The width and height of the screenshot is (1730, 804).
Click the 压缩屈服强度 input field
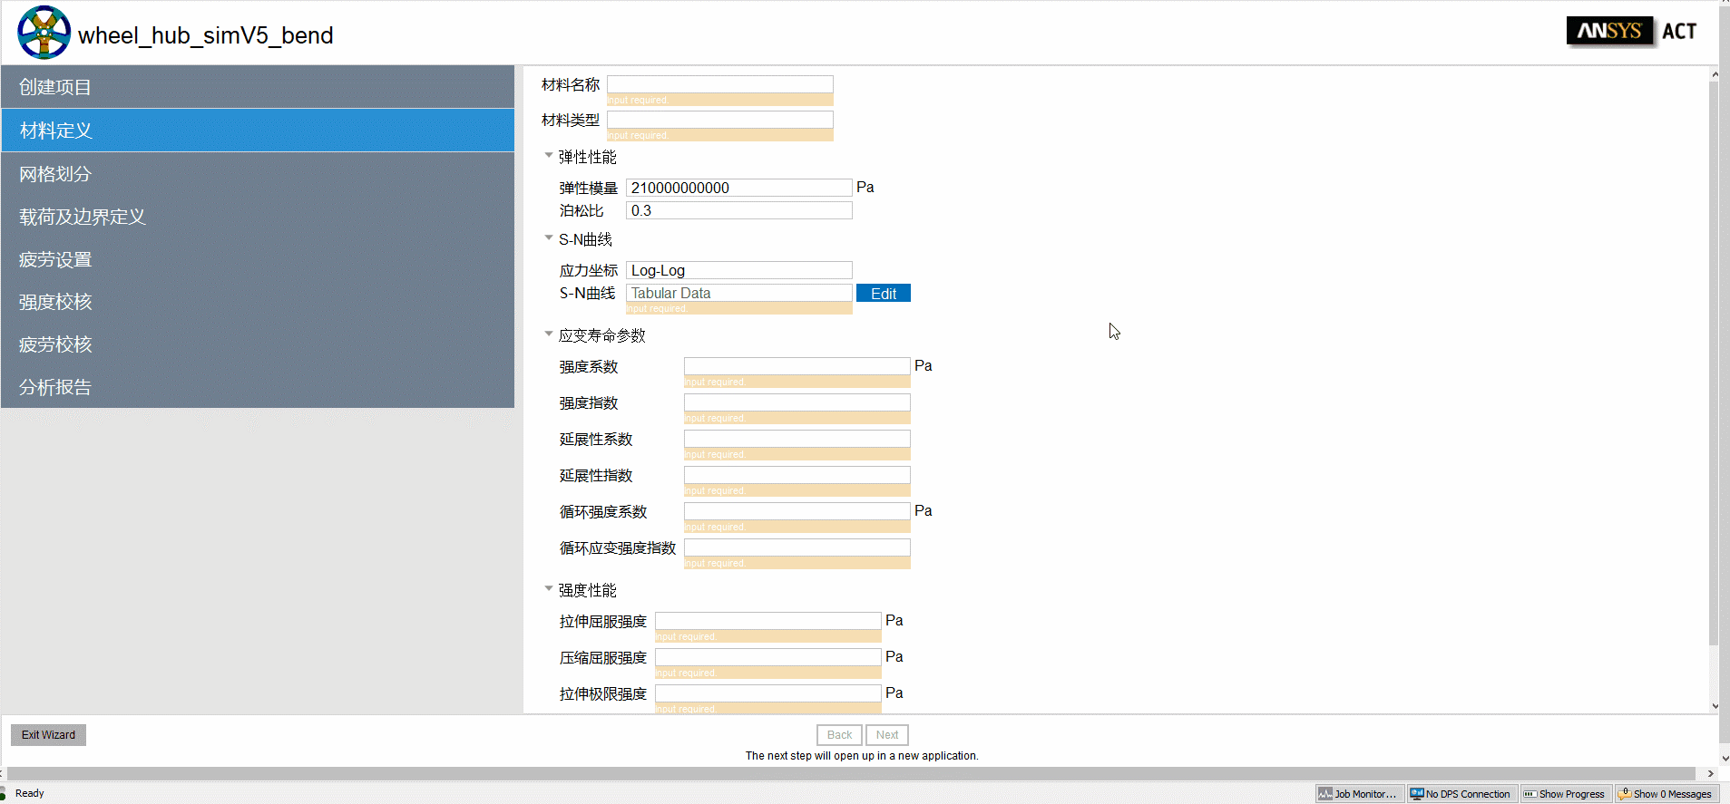tap(767, 657)
